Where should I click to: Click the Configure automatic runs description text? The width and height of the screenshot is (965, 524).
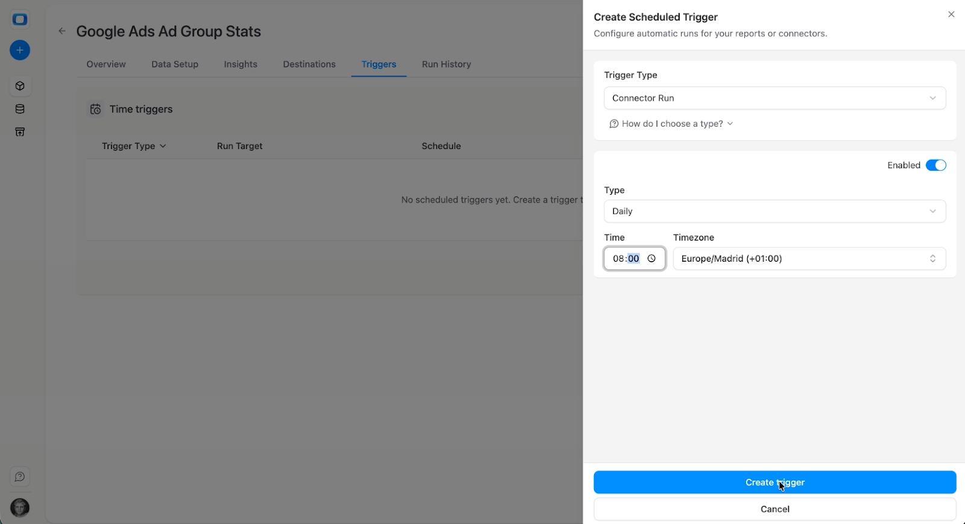coord(710,34)
